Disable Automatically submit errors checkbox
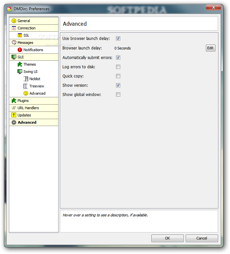 [118, 57]
